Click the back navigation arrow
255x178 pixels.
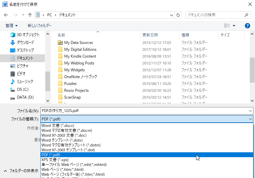tap(6, 15)
